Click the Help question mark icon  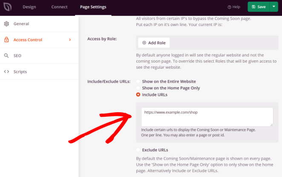point(229,7)
